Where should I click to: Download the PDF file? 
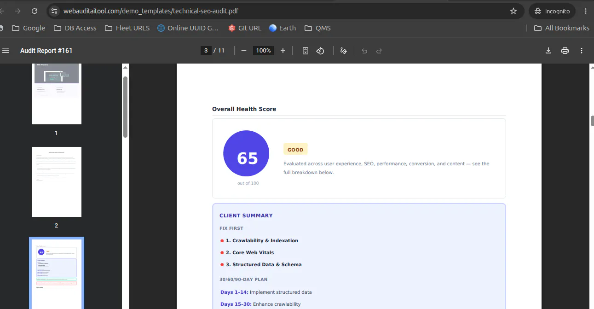(x=548, y=51)
